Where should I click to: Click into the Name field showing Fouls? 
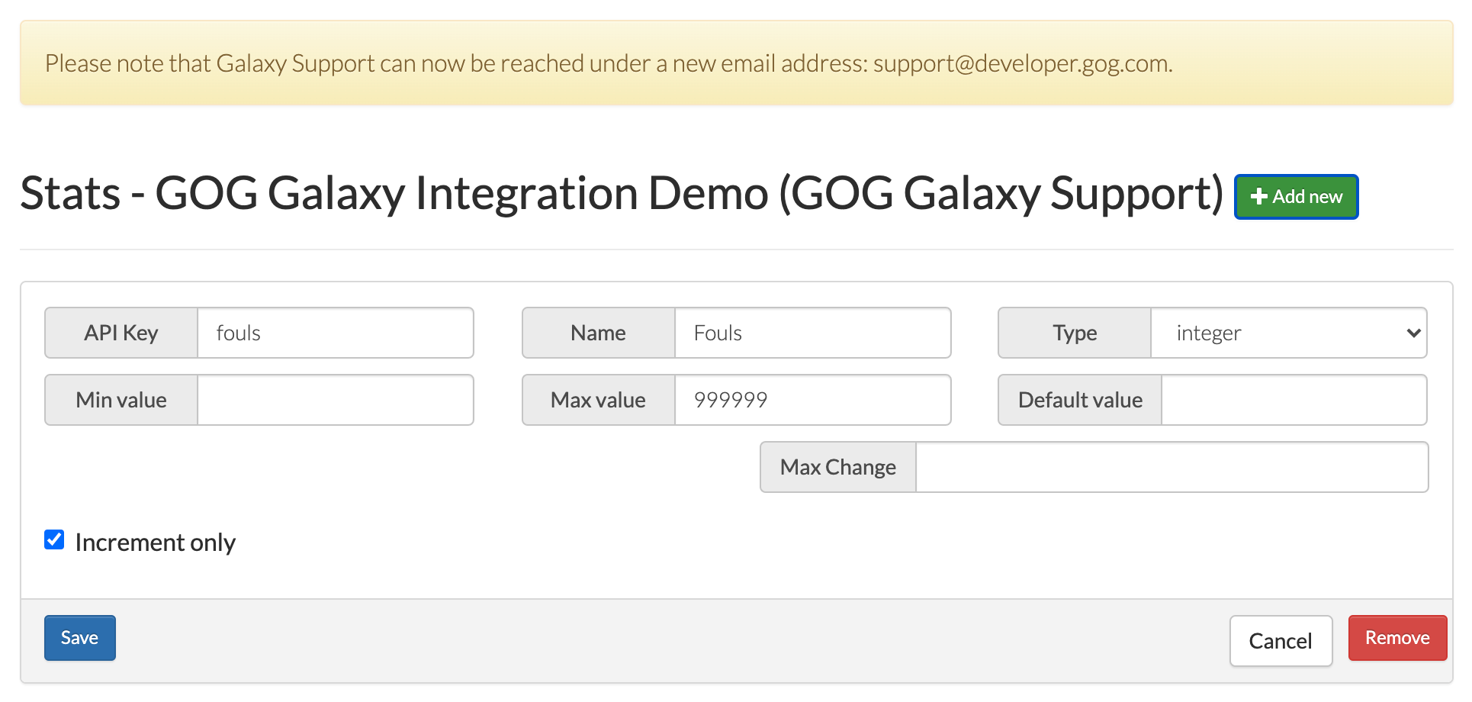click(x=812, y=333)
